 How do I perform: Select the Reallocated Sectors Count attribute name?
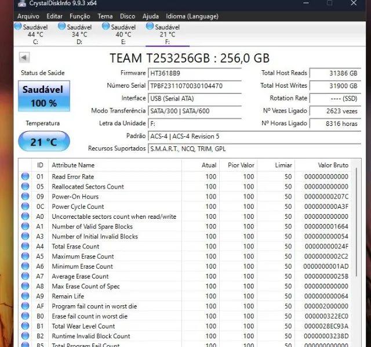tap(88, 186)
